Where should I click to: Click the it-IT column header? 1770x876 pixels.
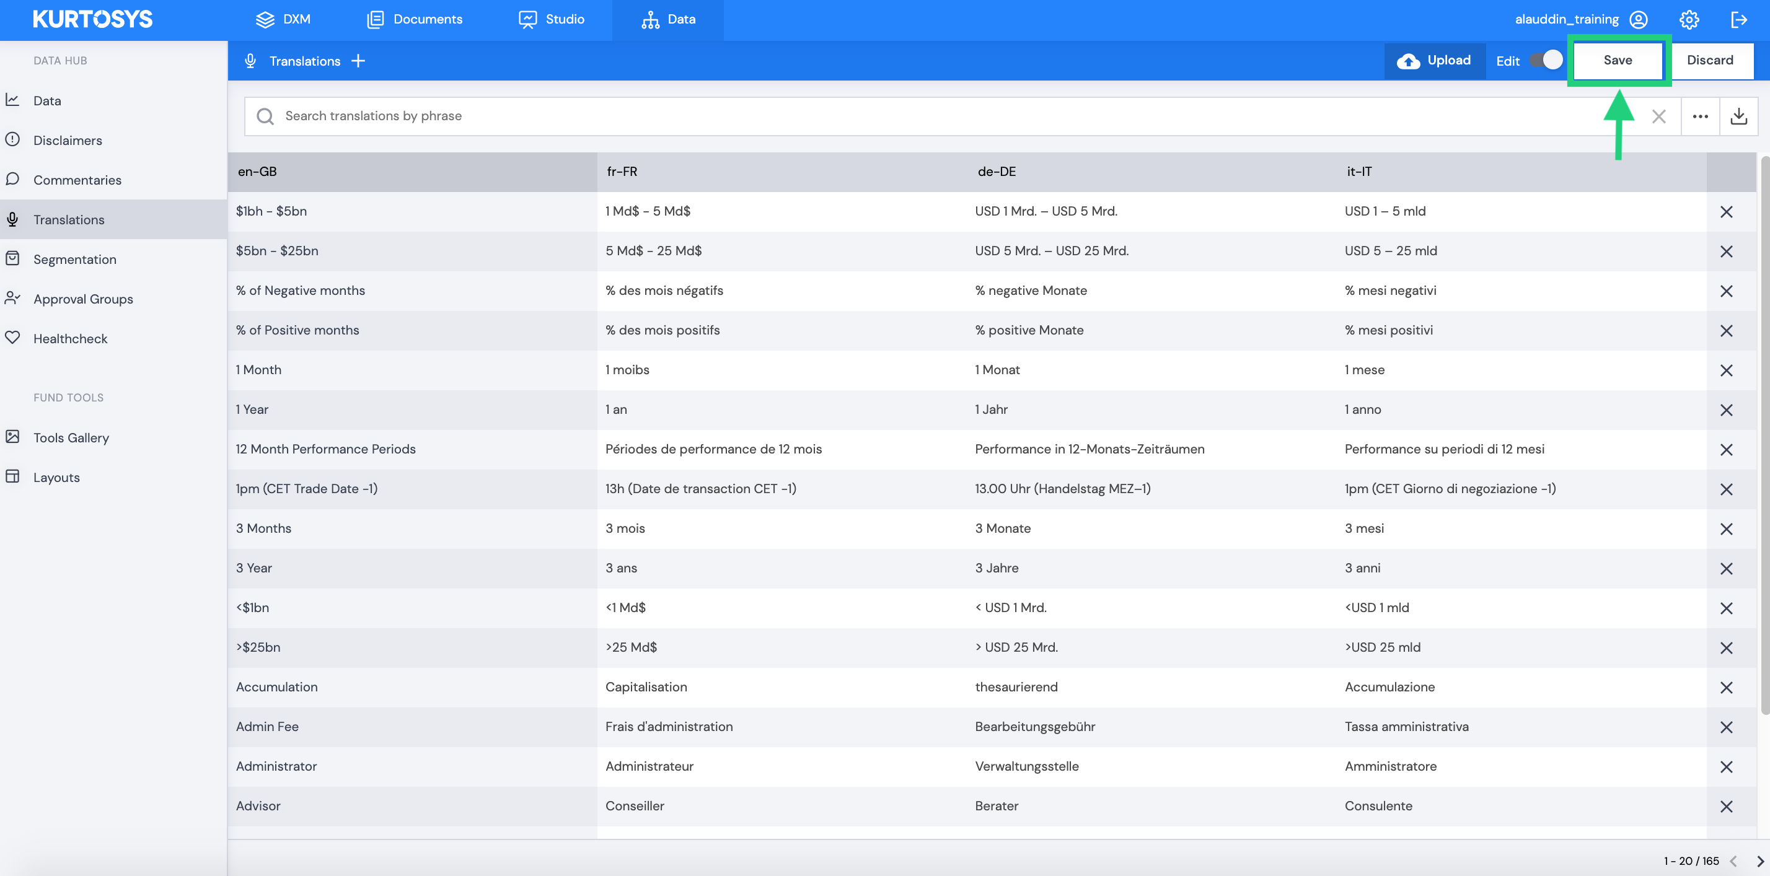click(x=1521, y=172)
